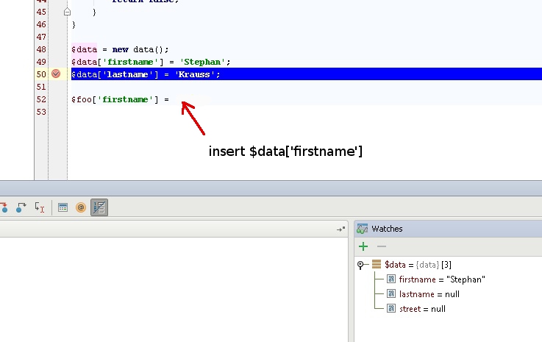
Task: Click line number 48 in the gutter
Action: (41, 49)
